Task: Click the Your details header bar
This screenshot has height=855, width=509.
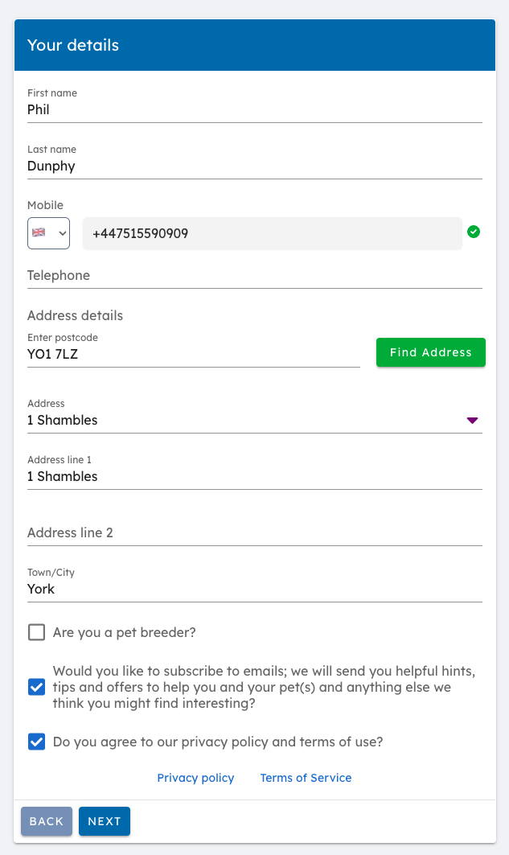Action: pos(254,45)
